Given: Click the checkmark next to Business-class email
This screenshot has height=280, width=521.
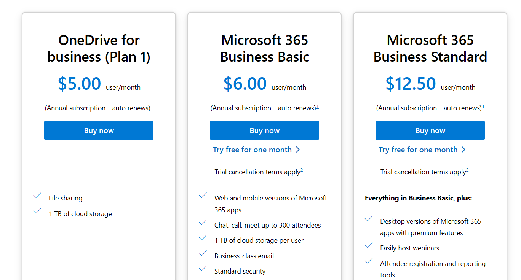Looking at the screenshot, I should (x=203, y=253).
